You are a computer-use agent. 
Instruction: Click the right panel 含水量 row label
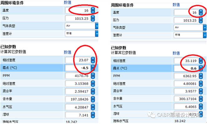(x=118, y=98)
